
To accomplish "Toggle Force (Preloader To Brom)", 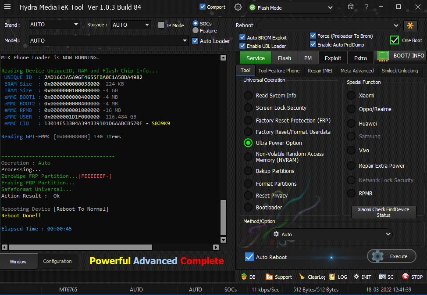I will point(313,36).
